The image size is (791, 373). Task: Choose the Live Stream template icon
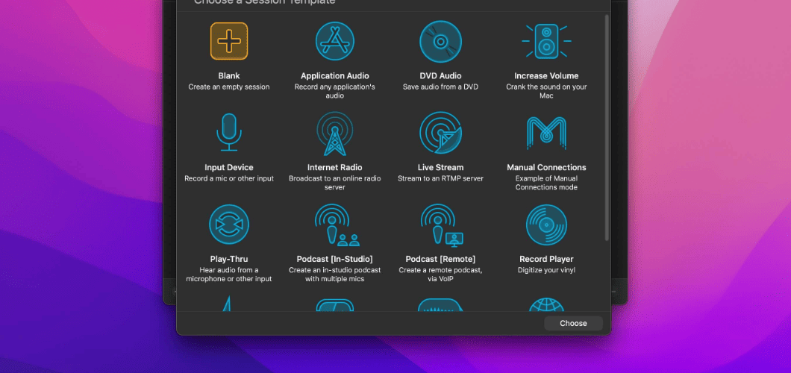pos(440,133)
